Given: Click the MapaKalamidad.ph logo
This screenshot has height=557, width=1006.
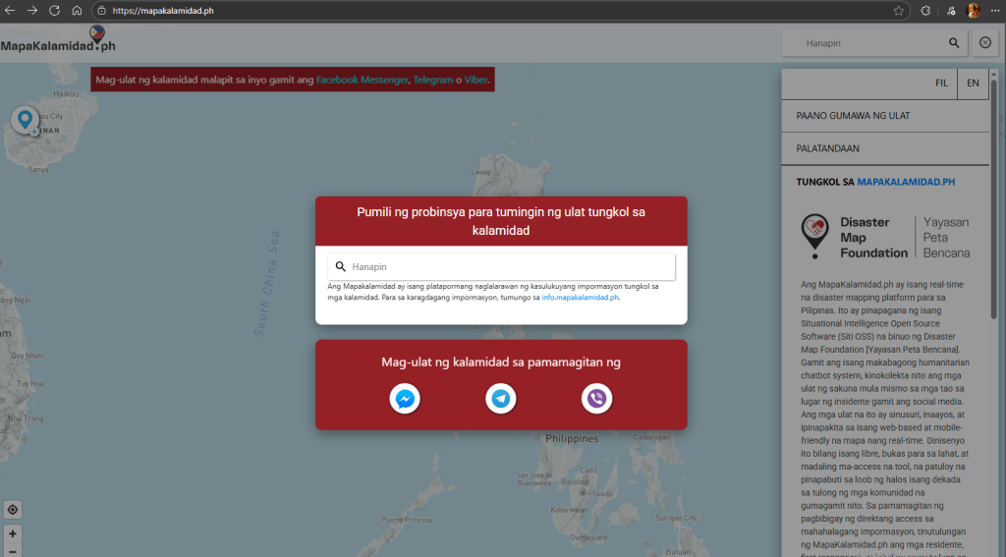Looking at the screenshot, I should (x=59, y=43).
